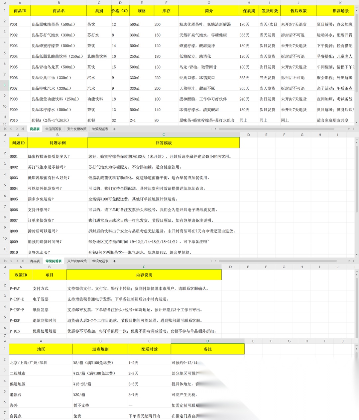This screenshot has height=420, width=359.
Task: Go to next sheet in the tab bar where 商品表 is active
Action: (17, 129)
